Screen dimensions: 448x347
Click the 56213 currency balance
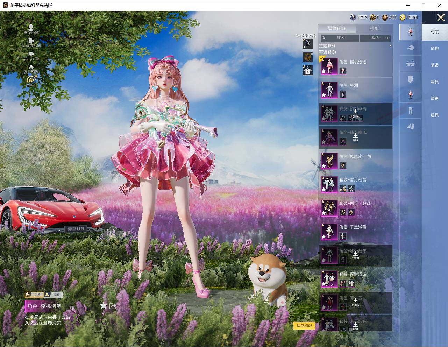coord(359,17)
